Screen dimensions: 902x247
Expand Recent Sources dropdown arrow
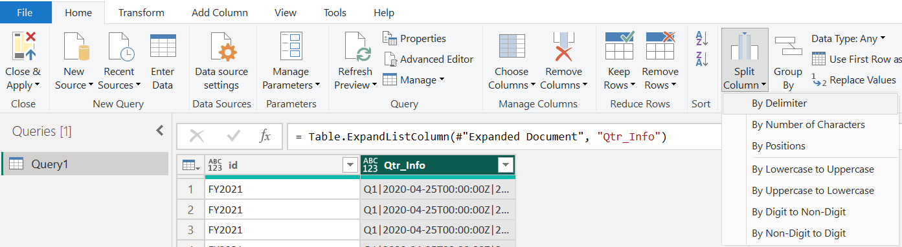coord(138,85)
